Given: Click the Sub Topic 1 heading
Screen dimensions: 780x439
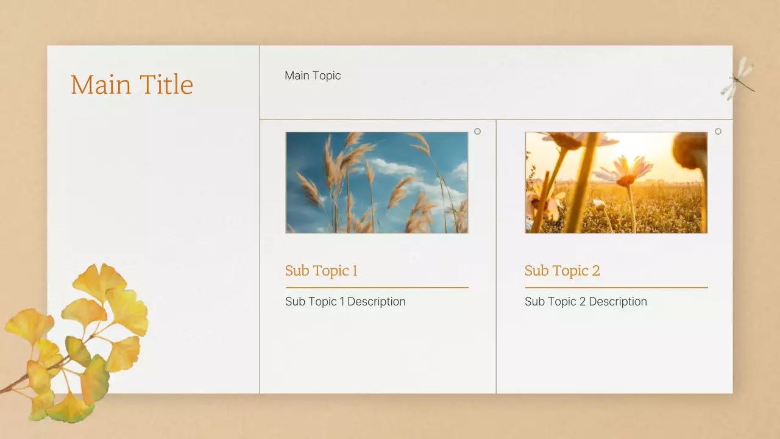Looking at the screenshot, I should tap(321, 271).
